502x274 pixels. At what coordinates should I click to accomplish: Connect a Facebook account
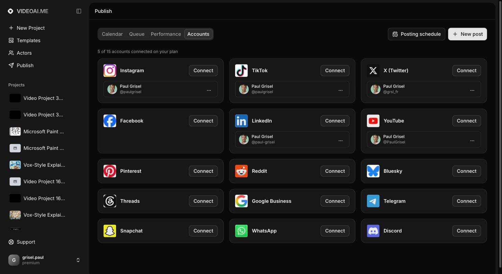pyautogui.click(x=203, y=121)
